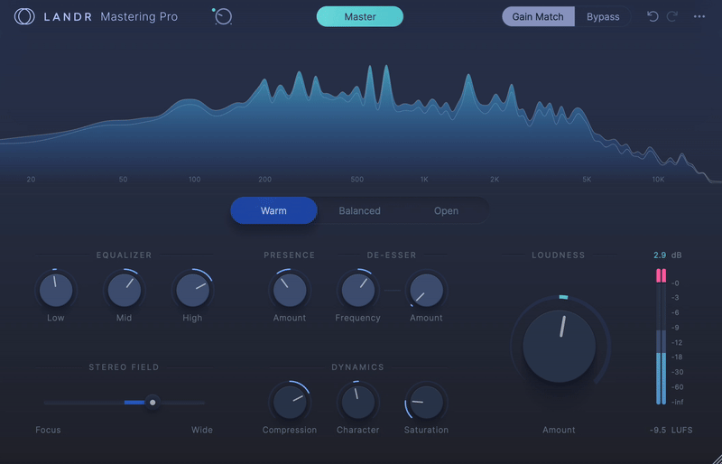
Task: Click the 1K frequency axis label
Action: coord(424,180)
